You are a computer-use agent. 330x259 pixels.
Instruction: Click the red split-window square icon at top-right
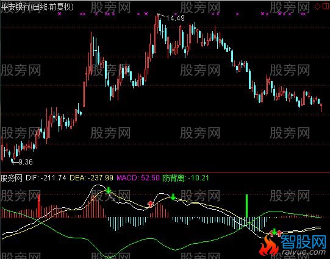pyautogui.click(x=325, y=6)
